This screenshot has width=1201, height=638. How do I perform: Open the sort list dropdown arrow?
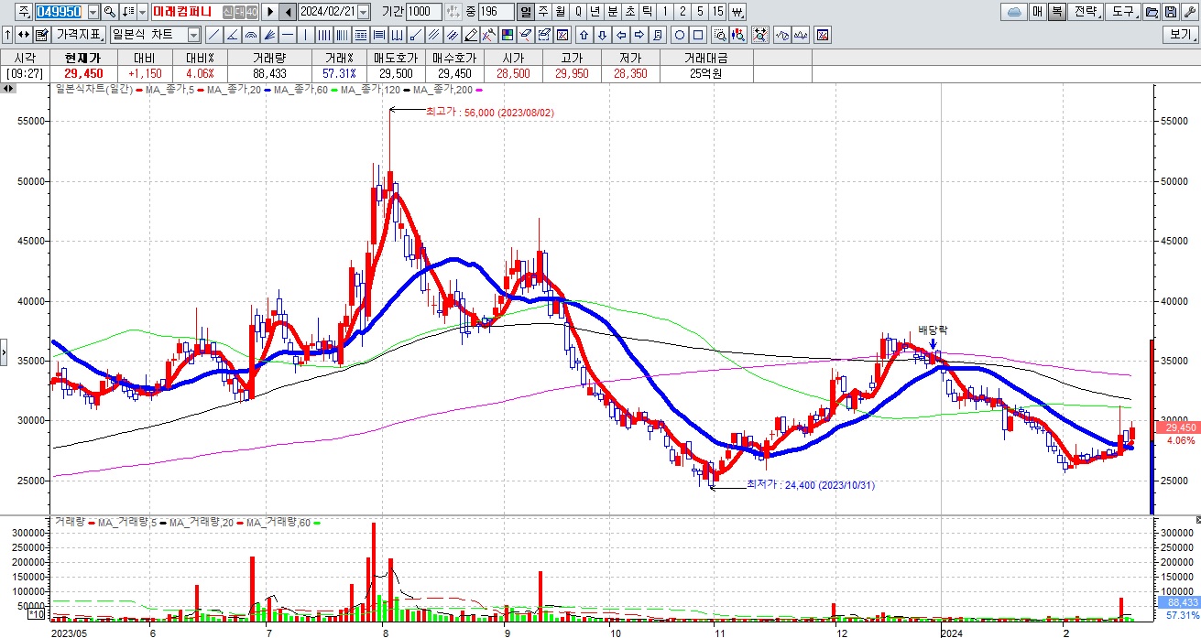coord(143,12)
